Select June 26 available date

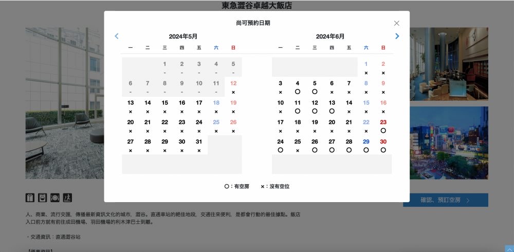click(315, 146)
